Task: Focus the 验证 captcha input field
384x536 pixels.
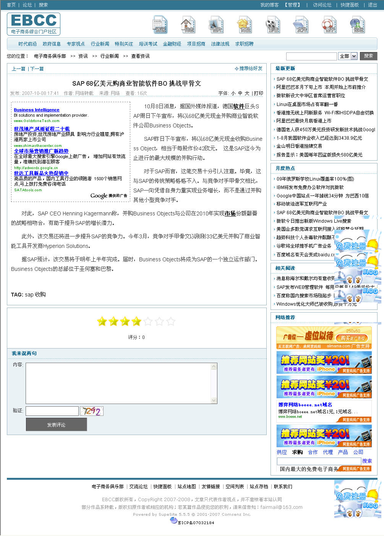Action: coord(52,411)
